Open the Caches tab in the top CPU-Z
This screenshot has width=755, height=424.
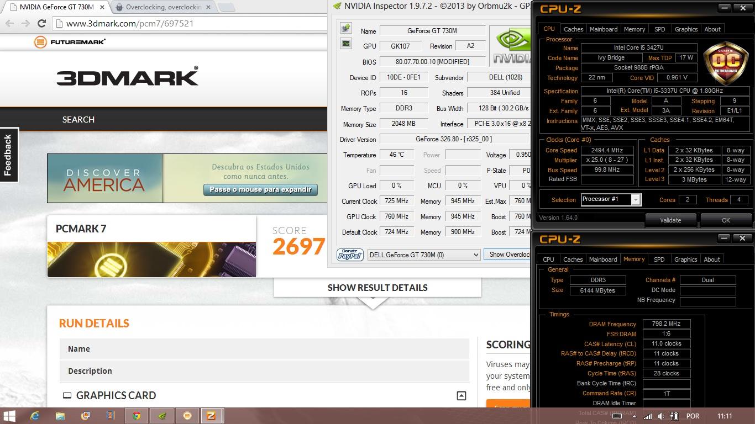pyautogui.click(x=573, y=29)
